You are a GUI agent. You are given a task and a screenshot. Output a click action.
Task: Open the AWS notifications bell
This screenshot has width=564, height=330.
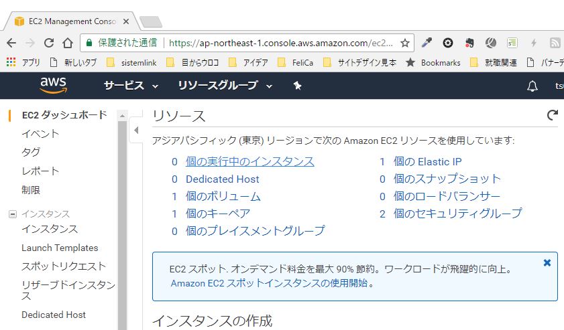coord(532,86)
